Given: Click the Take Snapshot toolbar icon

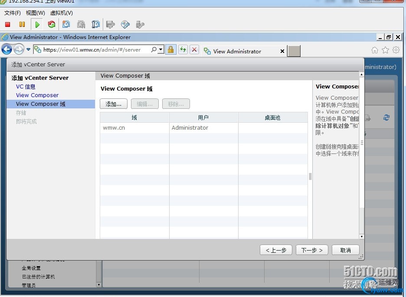Looking at the screenshot, I should (x=66, y=25).
